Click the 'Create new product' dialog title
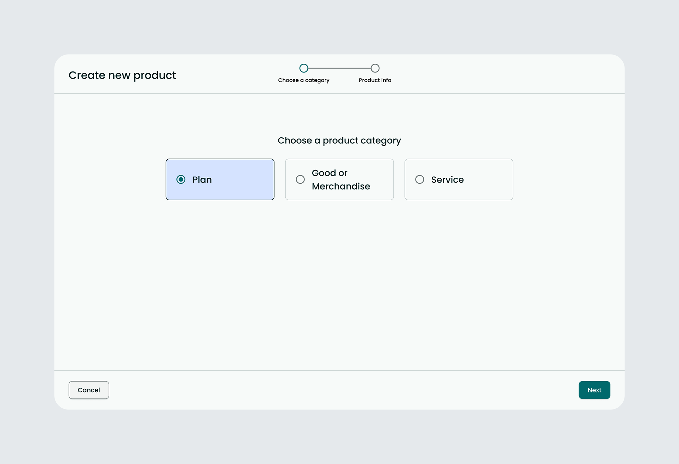The width and height of the screenshot is (679, 464). click(122, 75)
